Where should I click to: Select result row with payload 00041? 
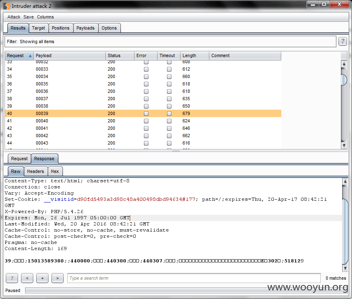(143, 128)
